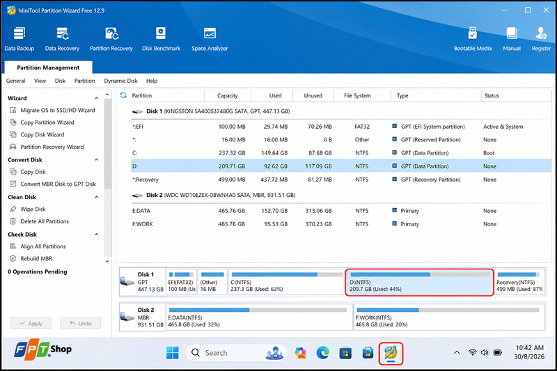Click the Apply button
The image size is (557, 371).
pos(31,323)
